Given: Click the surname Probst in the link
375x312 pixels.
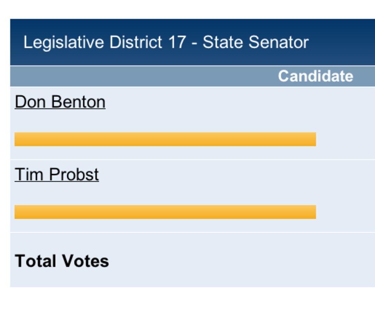Looking at the screenshot, I should [74, 175].
